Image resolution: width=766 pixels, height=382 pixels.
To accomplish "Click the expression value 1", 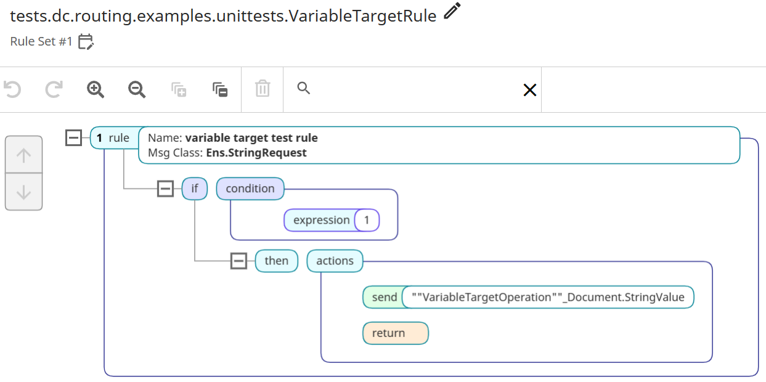I will [367, 220].
